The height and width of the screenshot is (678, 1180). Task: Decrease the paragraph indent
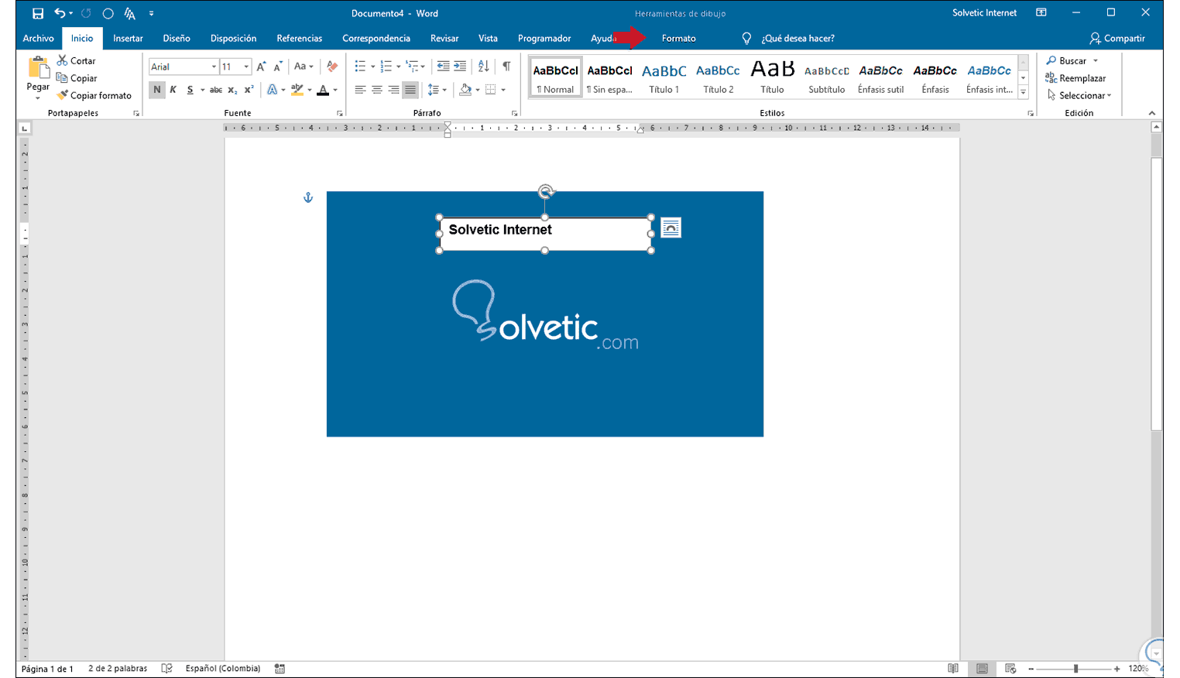point(443,67)
